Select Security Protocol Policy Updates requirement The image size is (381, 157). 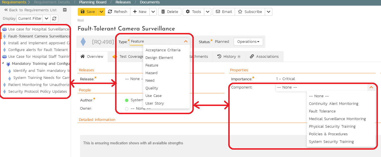[x=37, y=91]
